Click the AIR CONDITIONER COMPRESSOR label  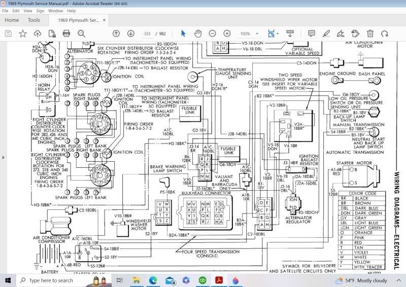click(51, 239)
